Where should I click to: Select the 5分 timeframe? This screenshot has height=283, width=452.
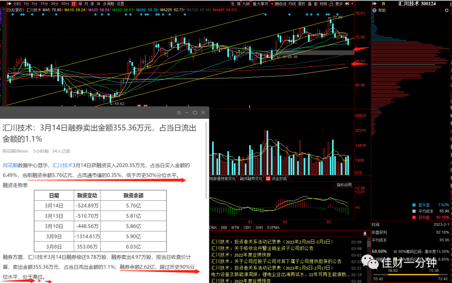point(35,3)
